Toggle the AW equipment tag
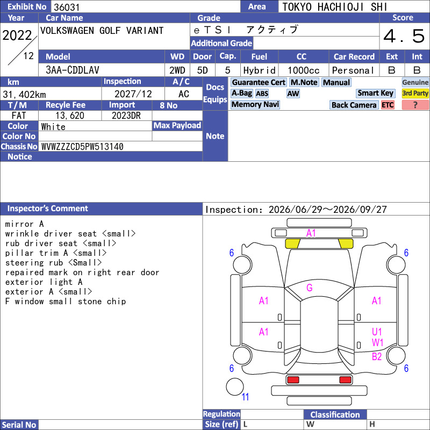 point(293,94)
